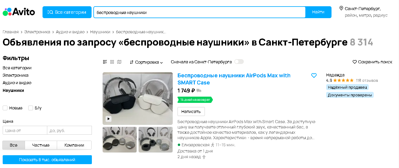Open the Сортировка dropdown
Image resolution: width=399 pixels, height=168 pixels.
[146, 62]
